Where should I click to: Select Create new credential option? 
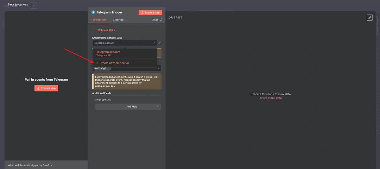pyautogui.click(x=113, y=63)
